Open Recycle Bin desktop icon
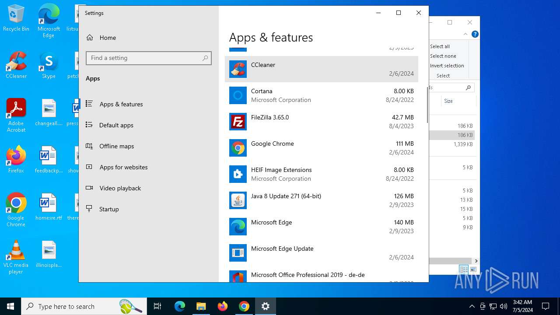Image resolution: width=560 pixels, height=315 pixels. 16,18
